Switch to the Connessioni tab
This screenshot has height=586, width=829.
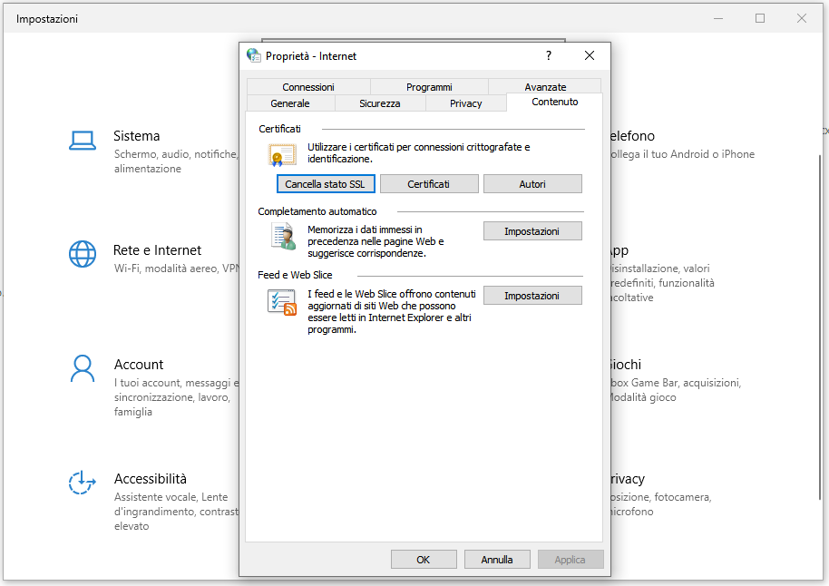click(x=308, y=87)
